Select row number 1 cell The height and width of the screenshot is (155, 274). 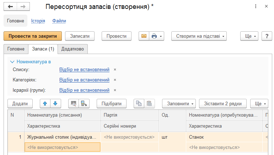[16, 142]
